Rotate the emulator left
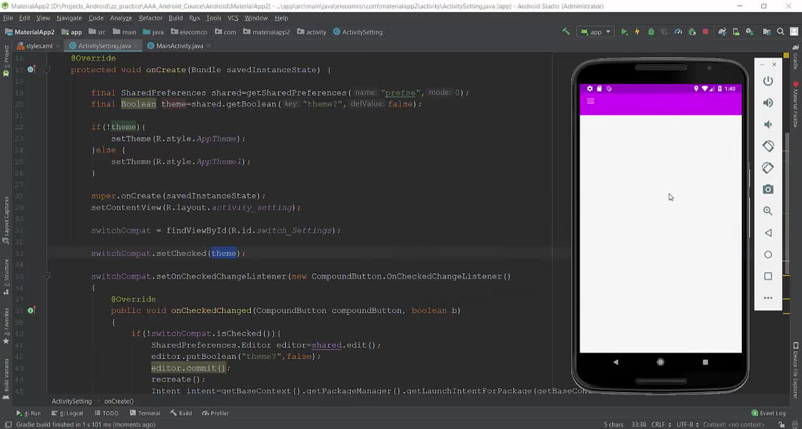The height and width of the screenshot is (429, 802). point(768,146)
